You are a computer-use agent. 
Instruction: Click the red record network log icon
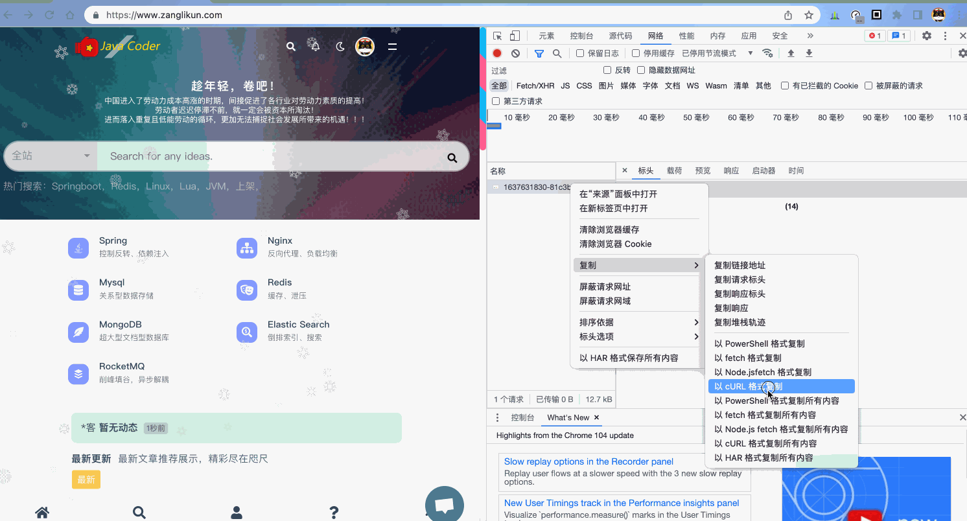tap(497, 54)
